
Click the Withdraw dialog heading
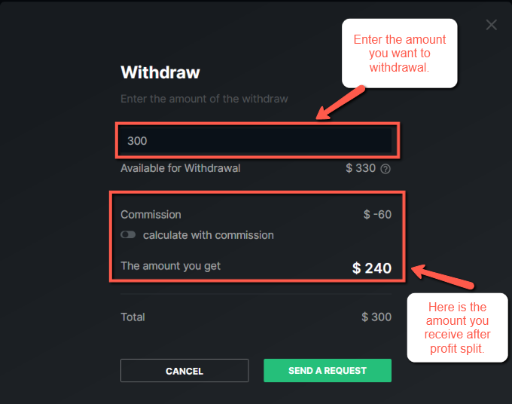pyautogui.click(x=160, y=72)
